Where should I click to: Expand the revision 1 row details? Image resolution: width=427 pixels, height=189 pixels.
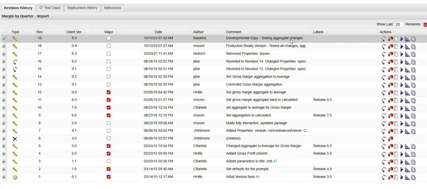[x=3, y=177]
